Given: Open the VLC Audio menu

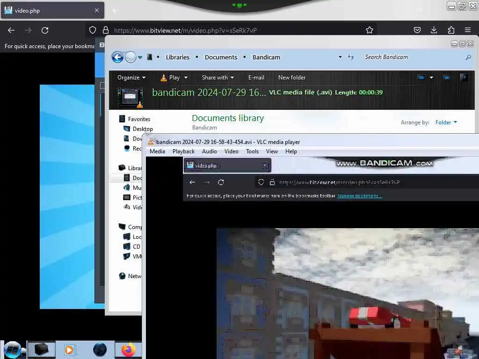Looking at the screenshot, I should (x=209, y=151).
